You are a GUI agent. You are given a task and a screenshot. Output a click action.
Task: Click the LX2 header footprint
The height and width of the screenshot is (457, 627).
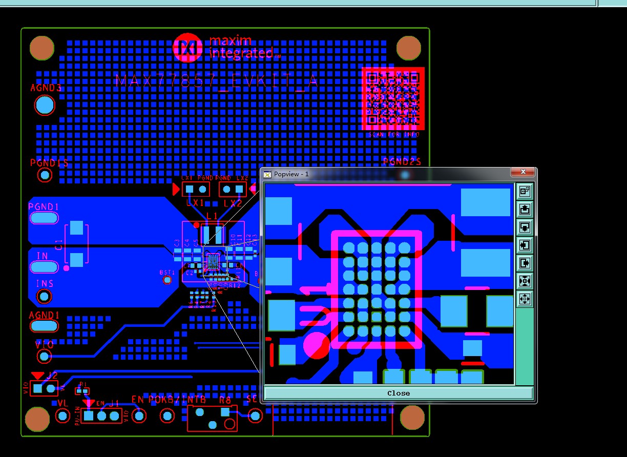pyautogui.click(x=233, y=189)
